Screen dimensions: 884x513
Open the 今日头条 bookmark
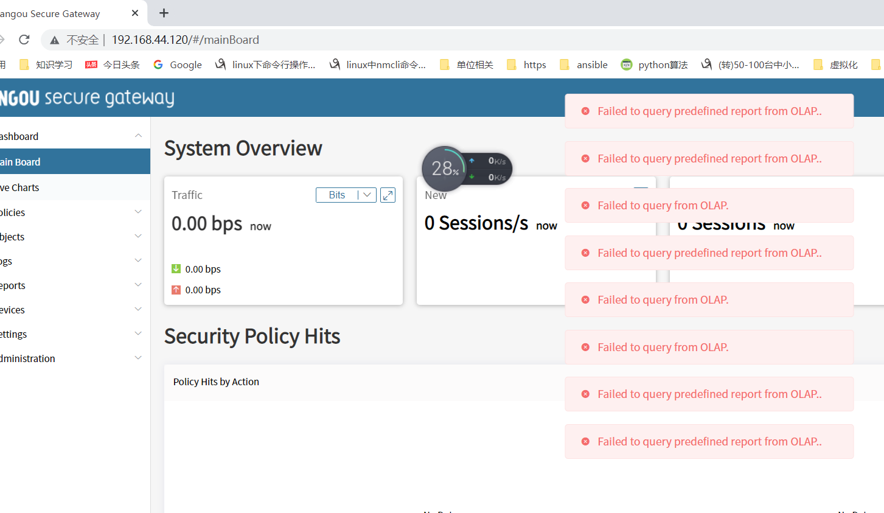[113, 65]
